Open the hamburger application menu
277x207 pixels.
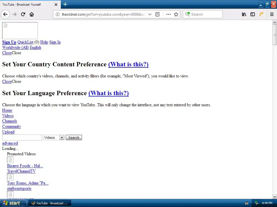[x=272, y=14]
